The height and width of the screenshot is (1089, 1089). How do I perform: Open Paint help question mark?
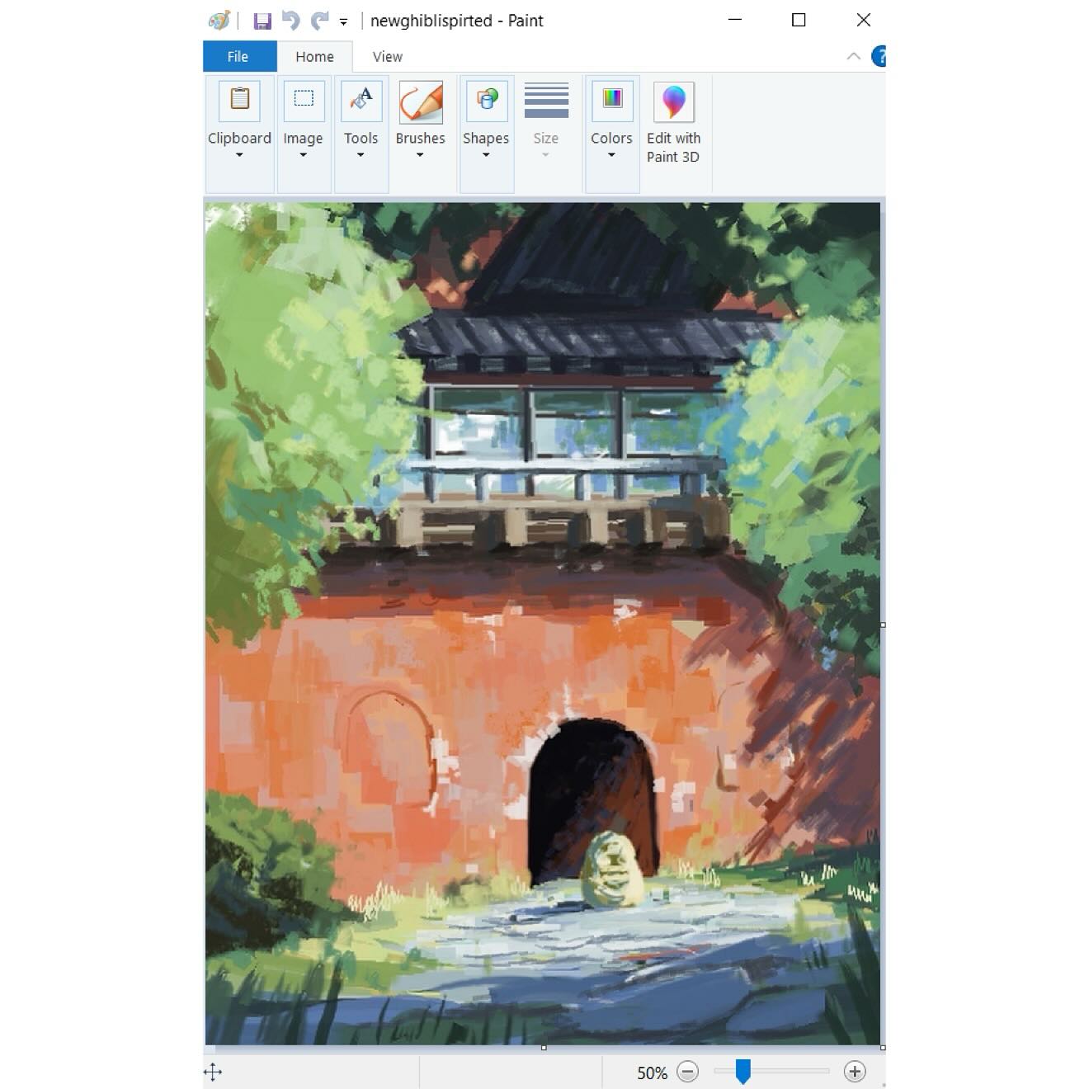coord(879,56)
